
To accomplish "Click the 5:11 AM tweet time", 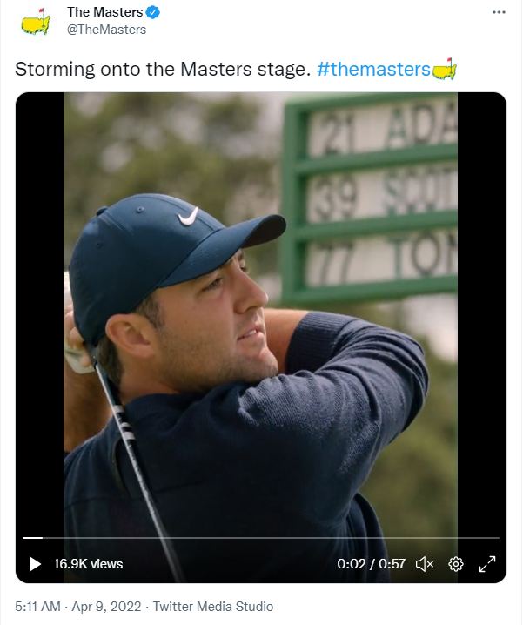I will point(38,607).
